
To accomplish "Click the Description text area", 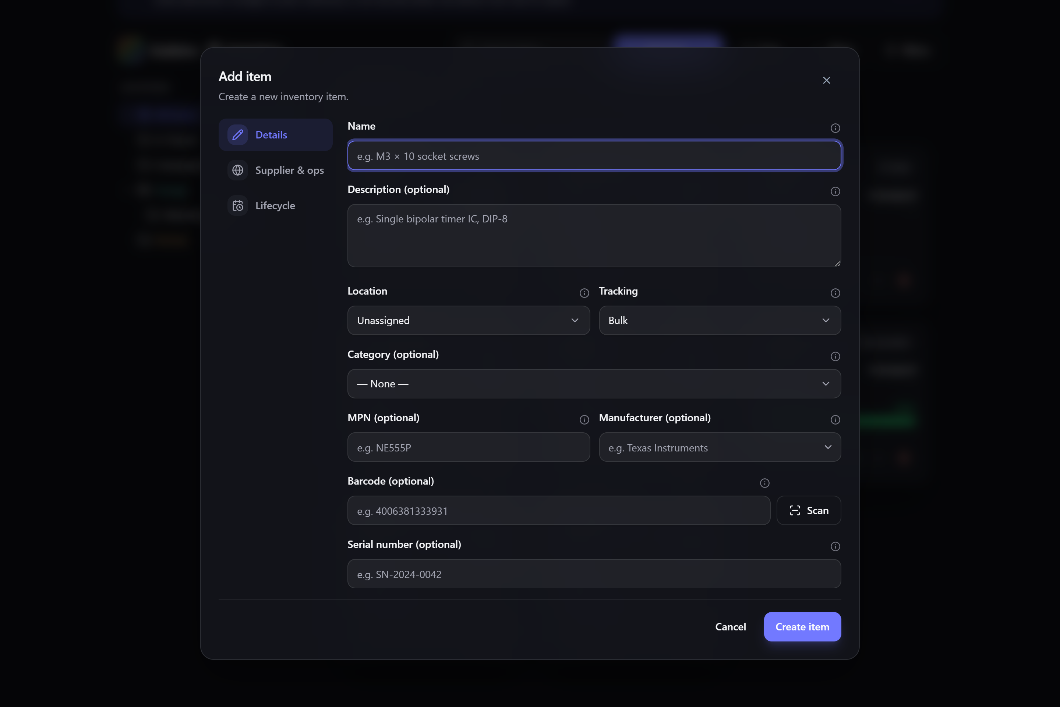I will 594,236.
